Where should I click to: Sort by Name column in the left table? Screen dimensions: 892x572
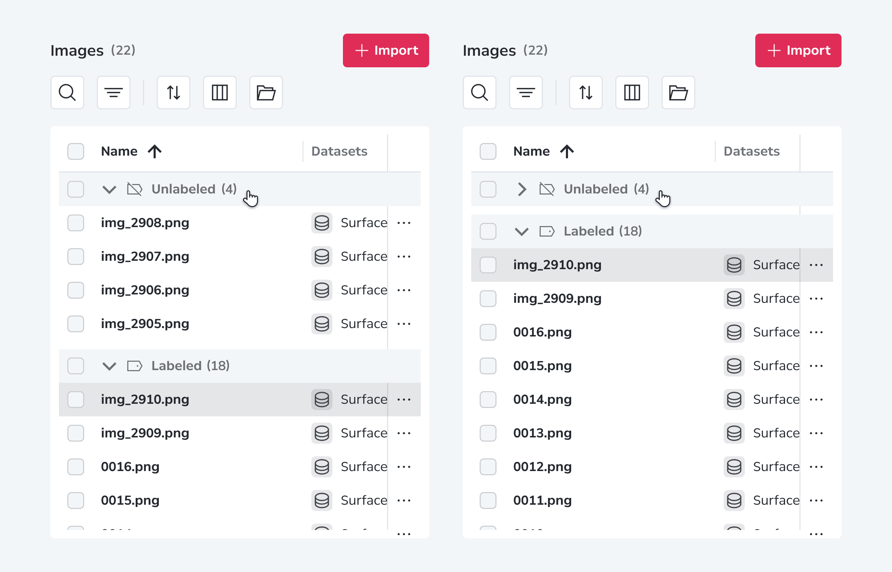coord(131,151)
